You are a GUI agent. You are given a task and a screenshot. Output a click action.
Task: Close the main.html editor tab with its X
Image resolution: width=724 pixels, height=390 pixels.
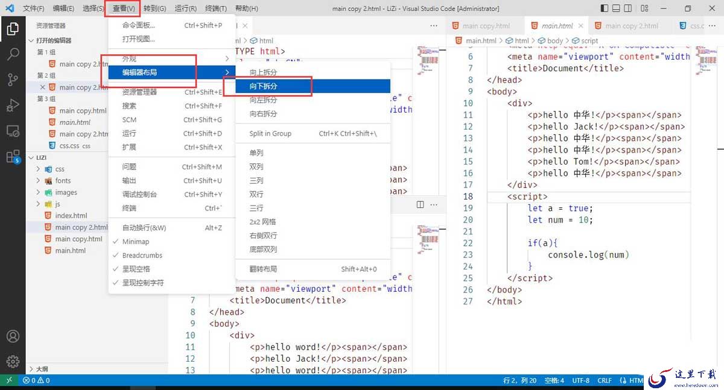click(x=582, y=26)
